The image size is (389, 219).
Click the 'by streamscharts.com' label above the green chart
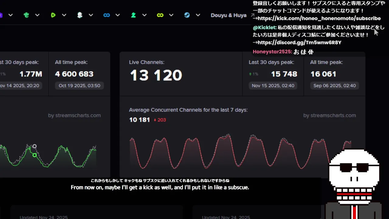coord(74,116)
